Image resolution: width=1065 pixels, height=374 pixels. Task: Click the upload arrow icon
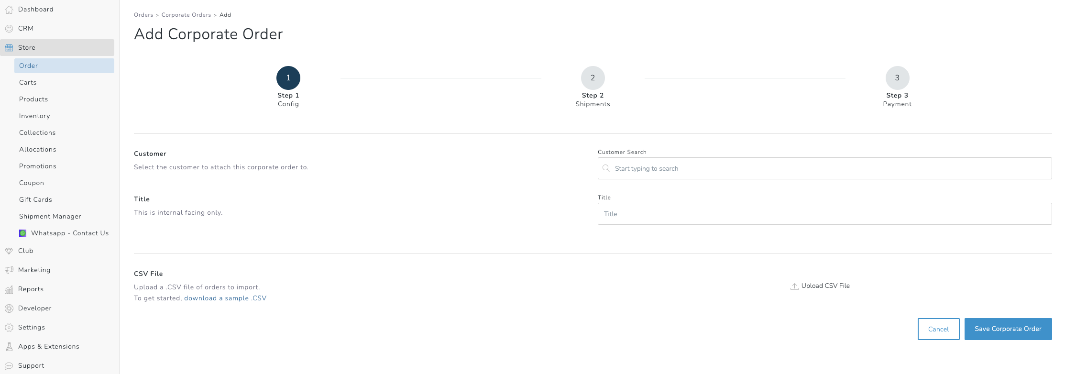click(794, 286)
